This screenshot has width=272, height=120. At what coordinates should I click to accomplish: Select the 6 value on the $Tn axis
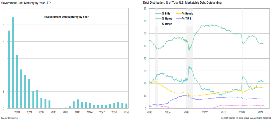[3, 8]
